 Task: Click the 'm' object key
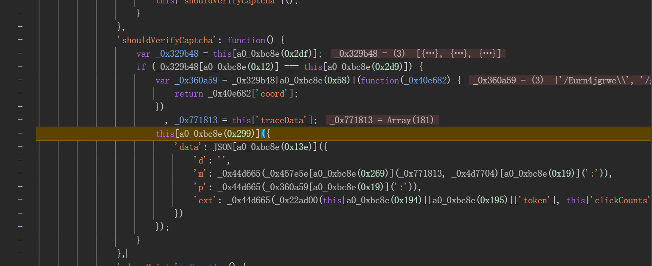click(200, 174)
